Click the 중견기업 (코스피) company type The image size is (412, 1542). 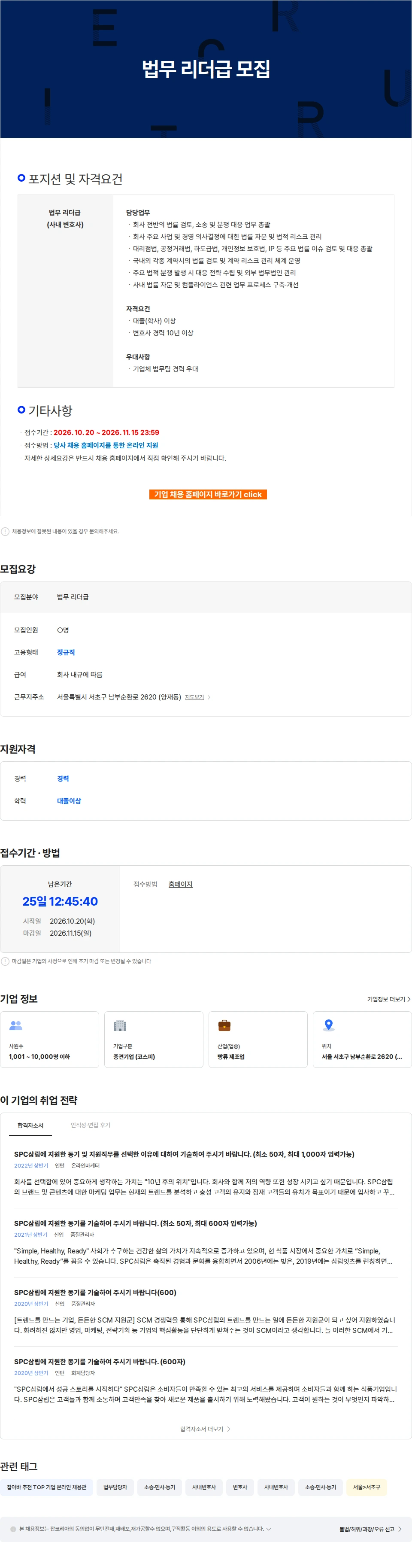click(134, 1056)
